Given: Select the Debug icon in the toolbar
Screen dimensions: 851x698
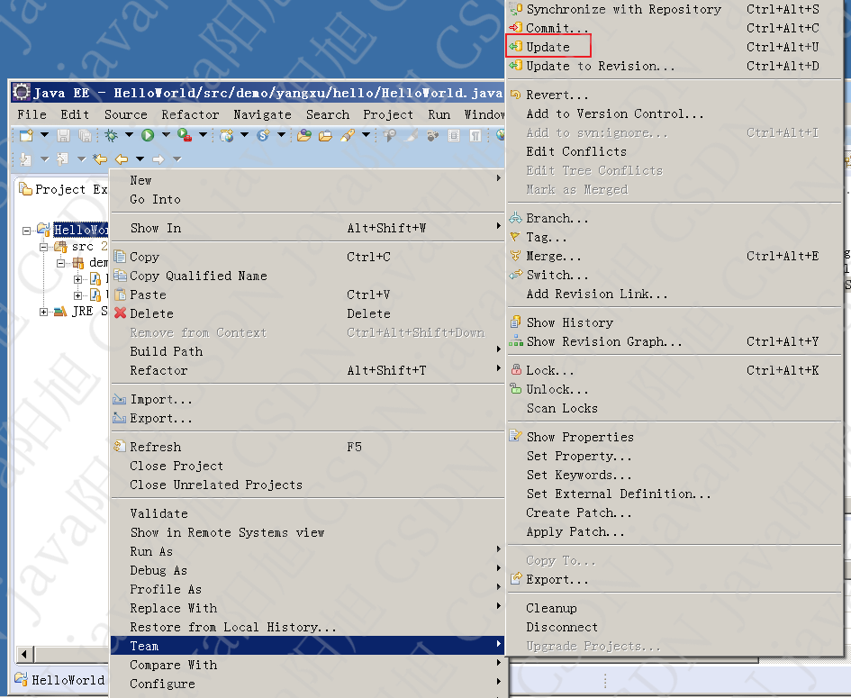Looking at the screenshot, I should click(x=110, y=135).
